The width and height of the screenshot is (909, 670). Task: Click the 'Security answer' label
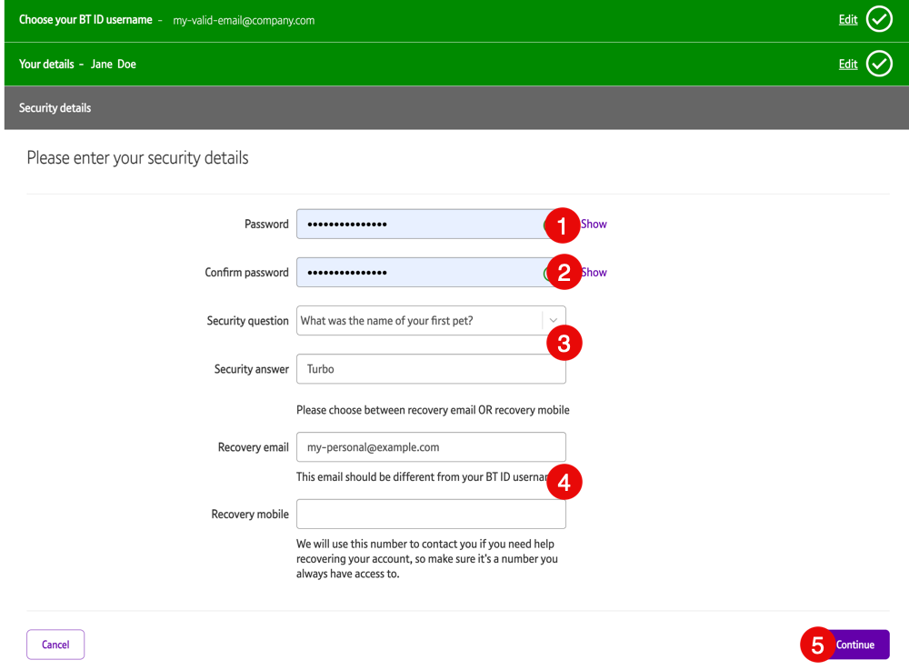click(252, 369)
